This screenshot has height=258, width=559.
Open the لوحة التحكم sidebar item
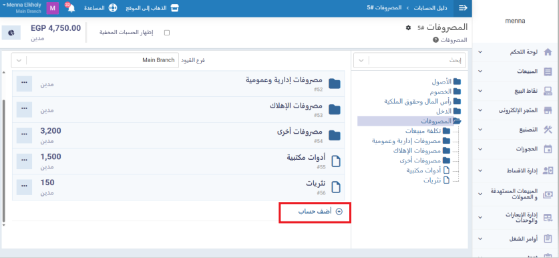click(x=515, y=52)
